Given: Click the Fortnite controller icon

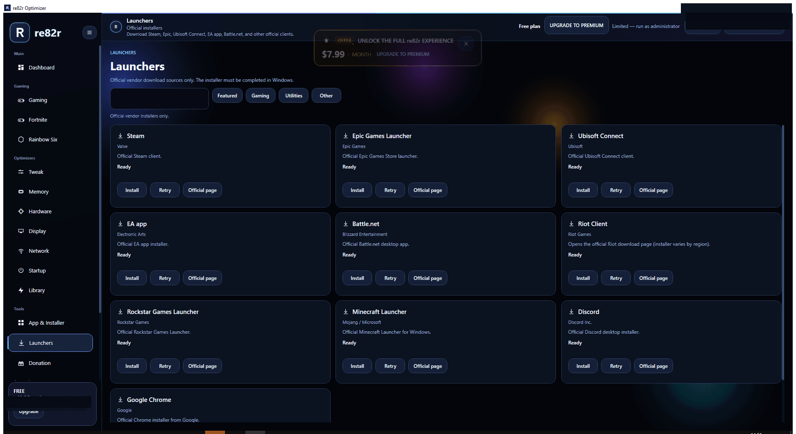Looking at the screenshot, I should click(x=21, y=120).
